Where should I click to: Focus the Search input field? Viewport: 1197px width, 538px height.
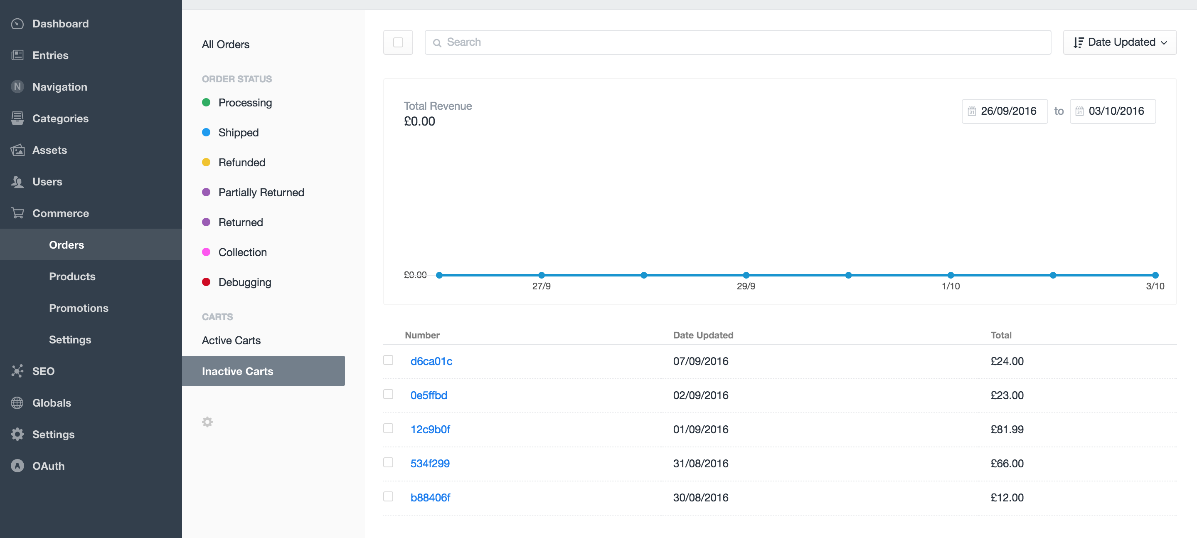click(737, 42)
